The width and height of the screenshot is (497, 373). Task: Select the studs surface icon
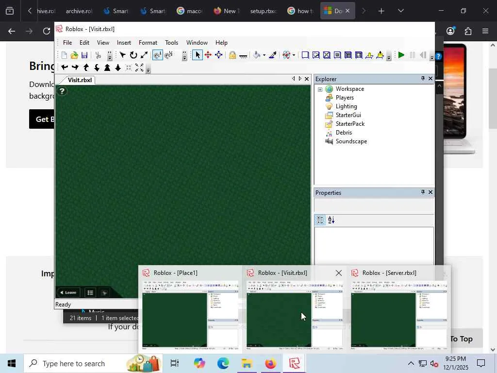[348, 55]
